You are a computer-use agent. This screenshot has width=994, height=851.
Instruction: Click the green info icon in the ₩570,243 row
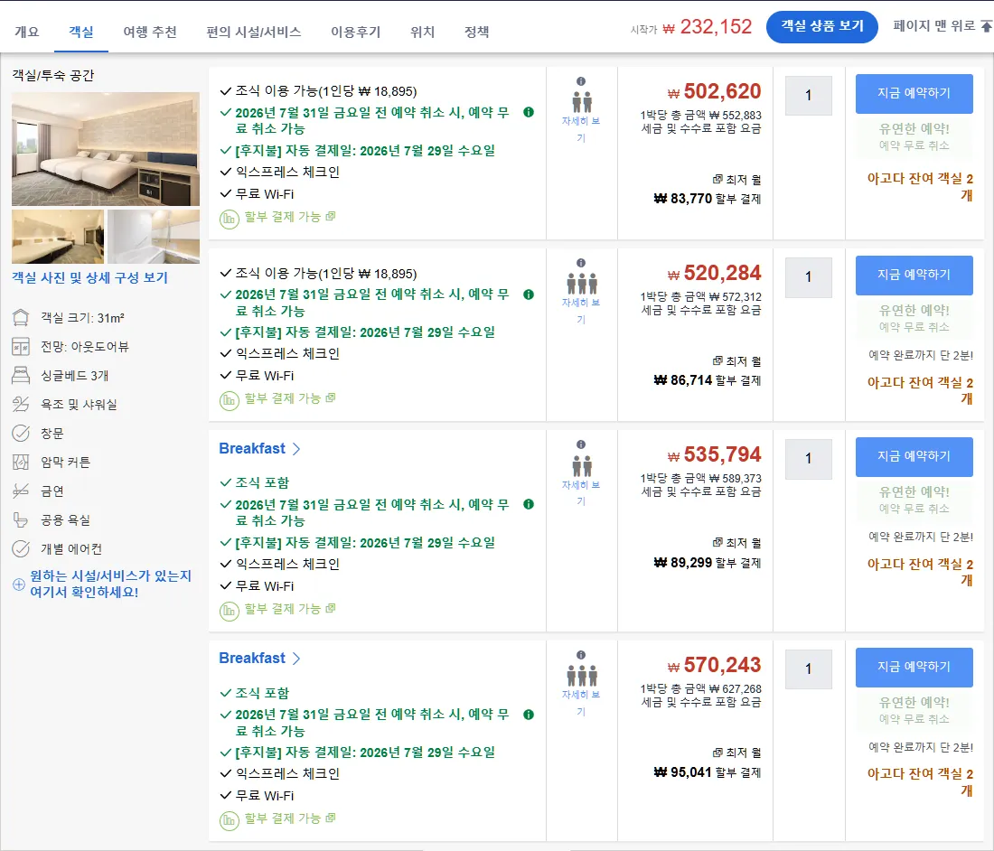point(529,715)
